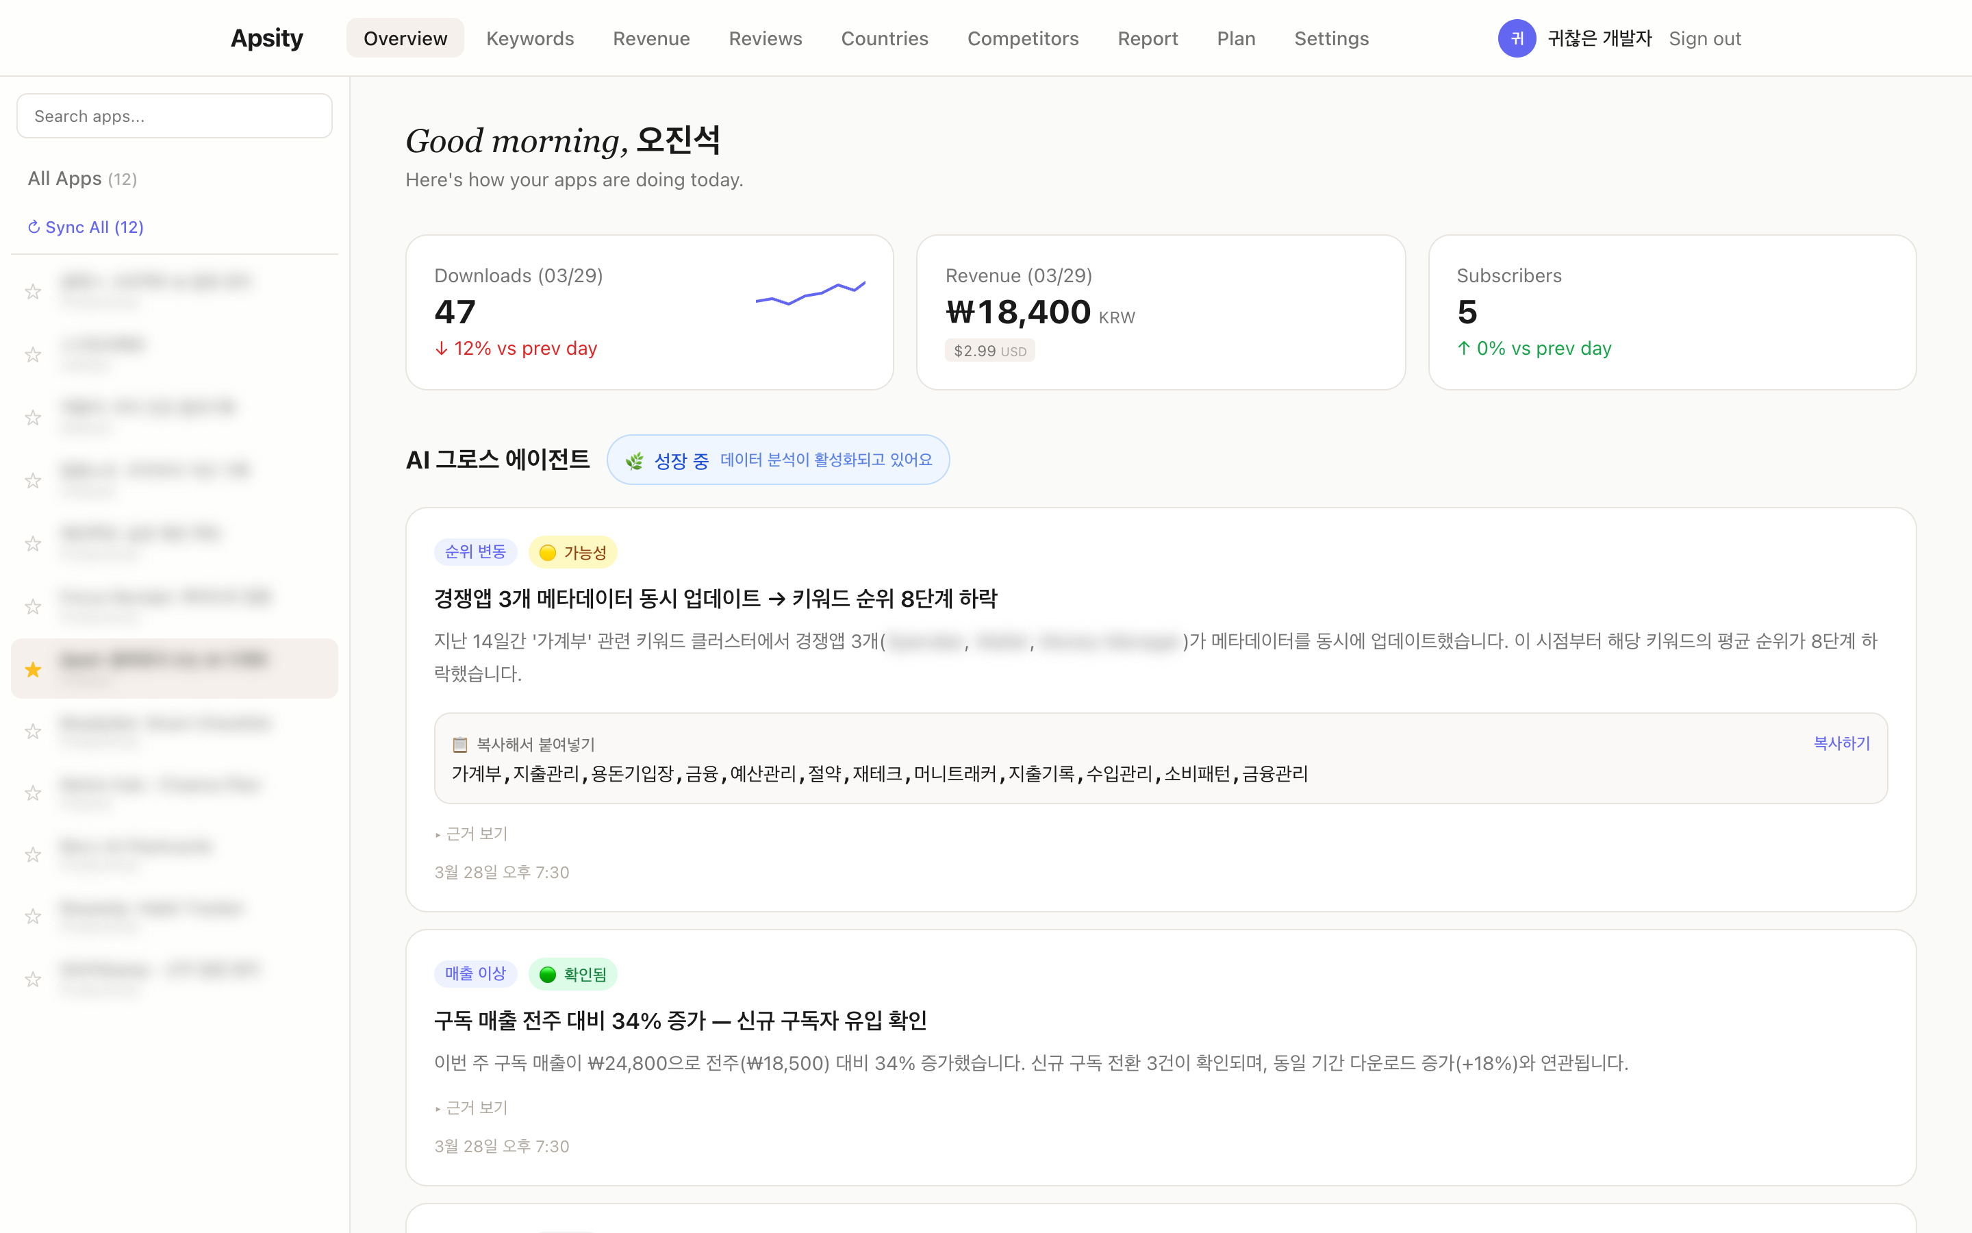Focus the Search apps input field
Screen dimensions: 1972x1233
[x=175, y=116]
